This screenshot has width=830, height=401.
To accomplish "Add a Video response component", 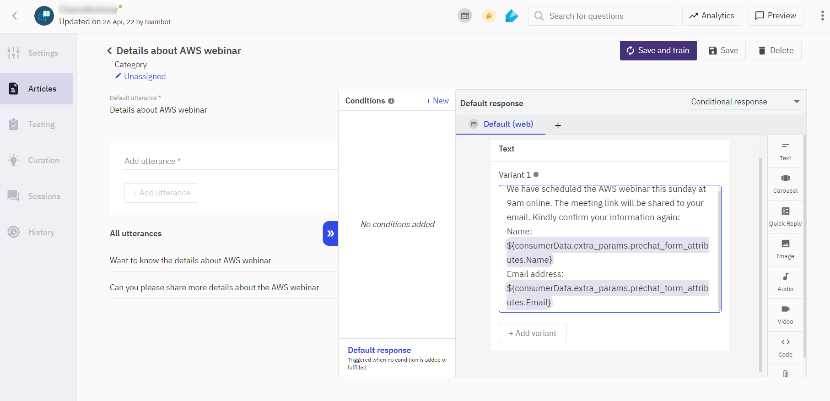I will [x=785, y=315].
